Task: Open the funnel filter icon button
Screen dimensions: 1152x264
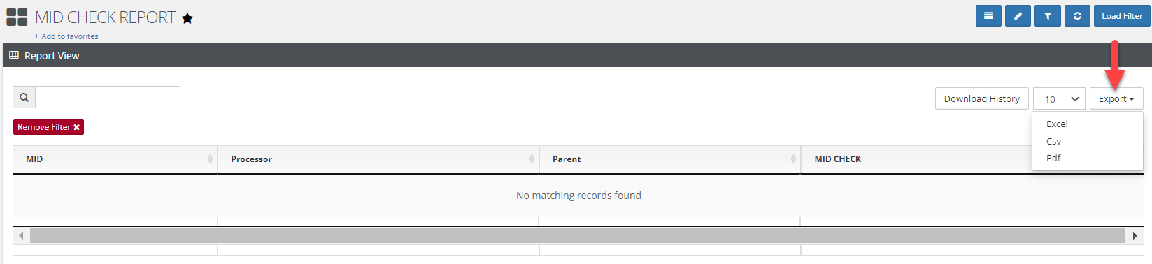Action: coord(1048,16)
